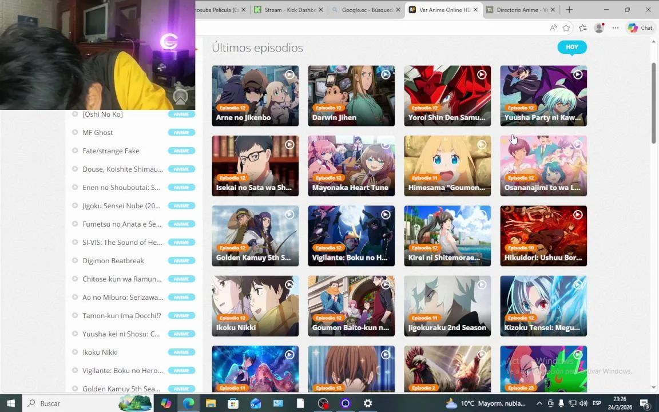This screenshot has height=412, width=659.
Task: Click the play icon on Kizoku Tensei: Megu... card
Action: tap(578, 284)
